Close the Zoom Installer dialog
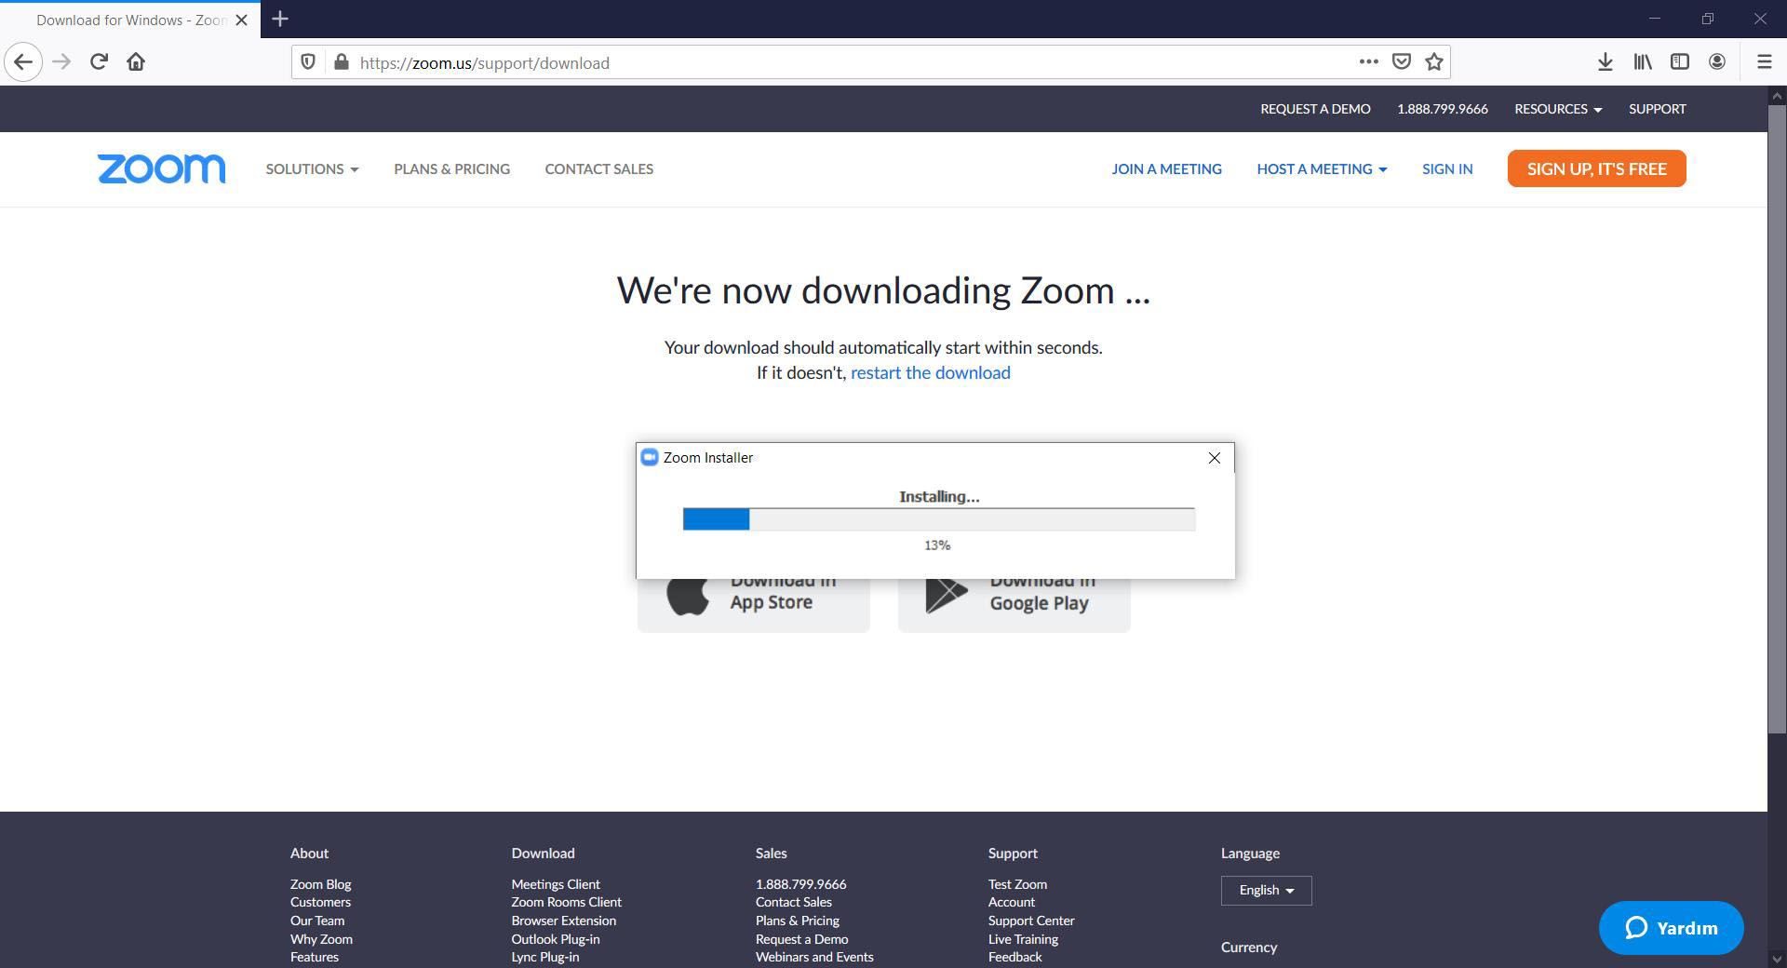This screenshot has width=1787, height=968. [1214, 458]
